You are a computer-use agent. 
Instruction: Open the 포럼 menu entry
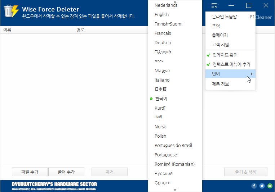point(230,26)
